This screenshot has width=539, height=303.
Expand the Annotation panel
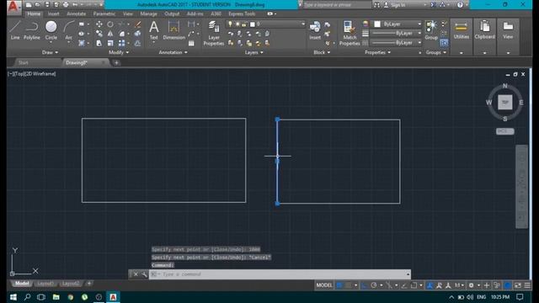[173, 52]
